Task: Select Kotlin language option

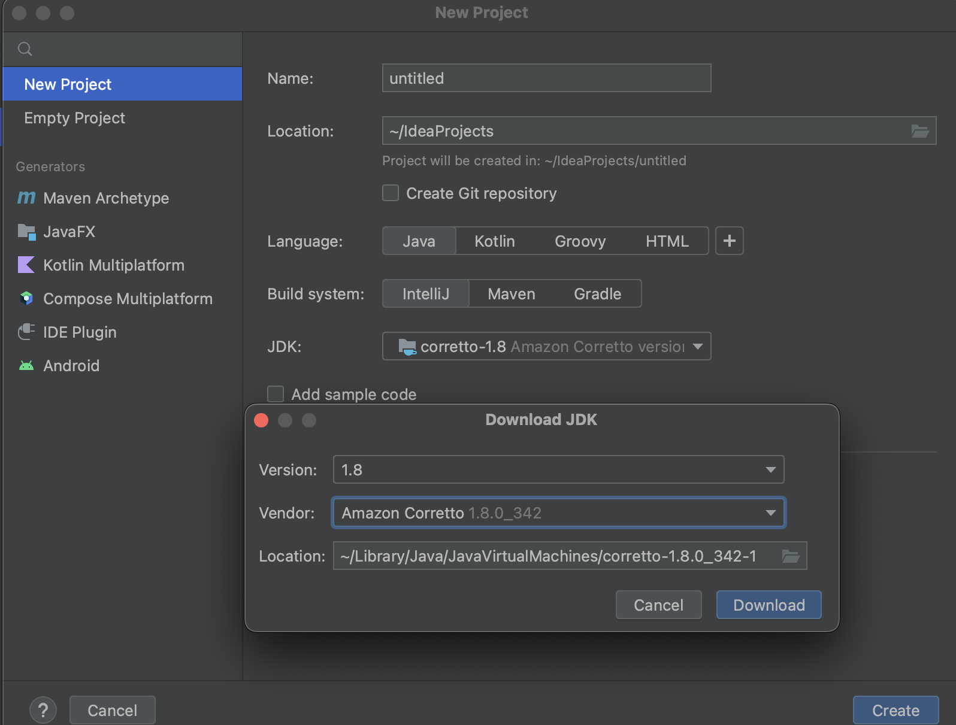Action: (495, 241)
